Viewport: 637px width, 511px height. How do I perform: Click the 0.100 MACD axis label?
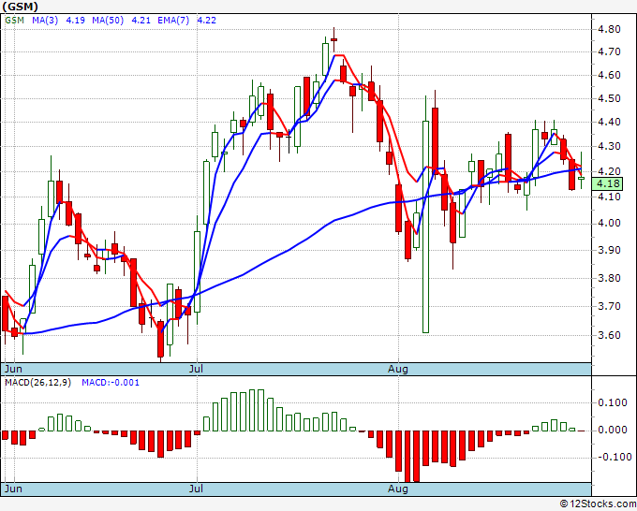[x=613, y=402]
